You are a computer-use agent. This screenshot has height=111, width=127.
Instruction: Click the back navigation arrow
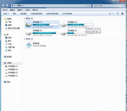coord(3,6)
